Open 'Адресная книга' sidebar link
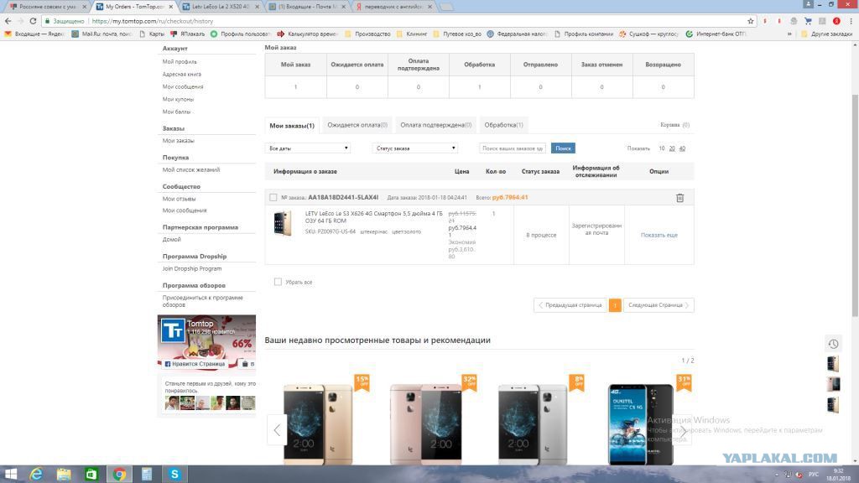Image resolution: width=859 pixels, height=483 pixels. (182, 74)
